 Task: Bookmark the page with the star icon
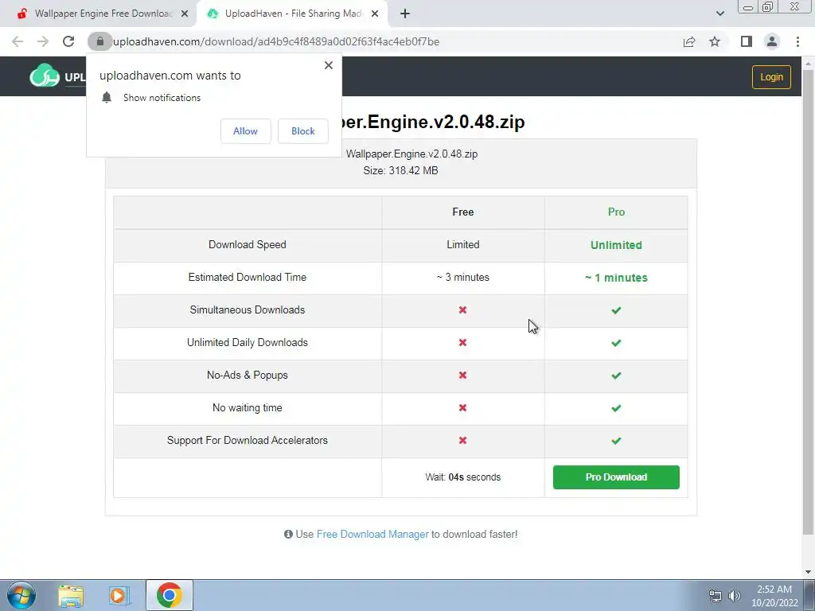tap(715, 41)
